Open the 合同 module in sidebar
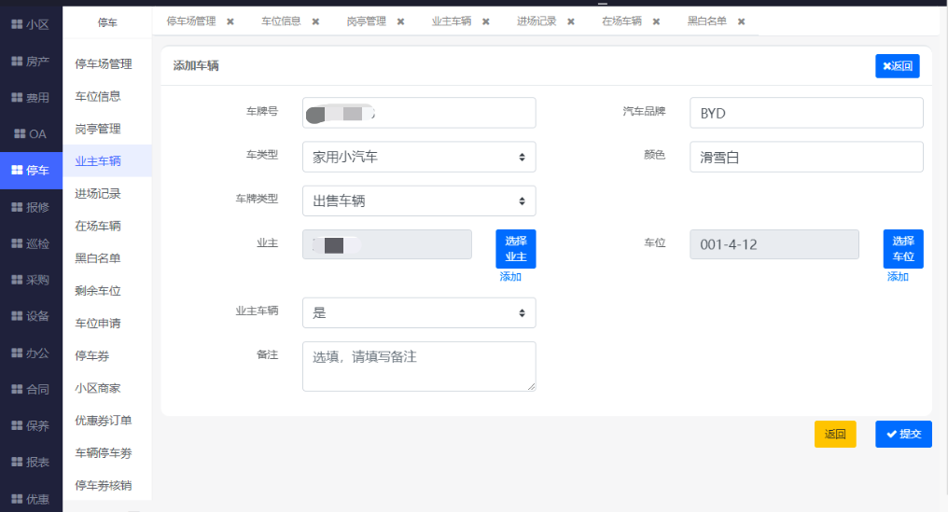This screenshot has height=512, width=948. click(31, 389)
